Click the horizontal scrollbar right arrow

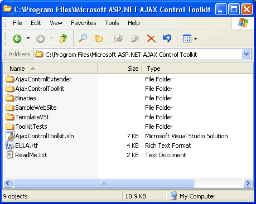tap(248, 183)
